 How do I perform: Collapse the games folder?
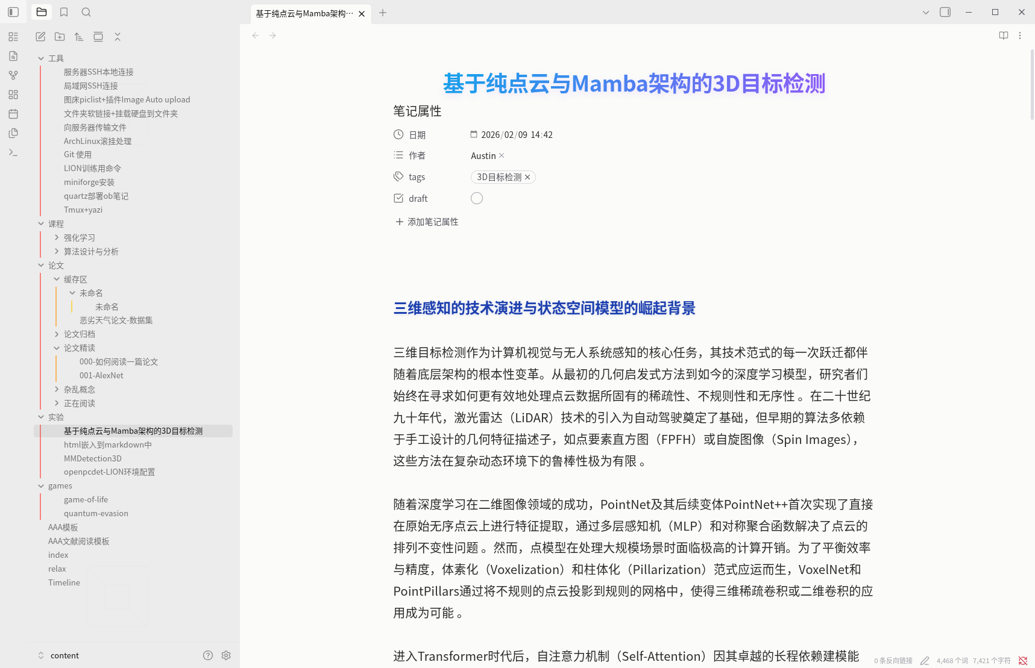click(41, 485)
